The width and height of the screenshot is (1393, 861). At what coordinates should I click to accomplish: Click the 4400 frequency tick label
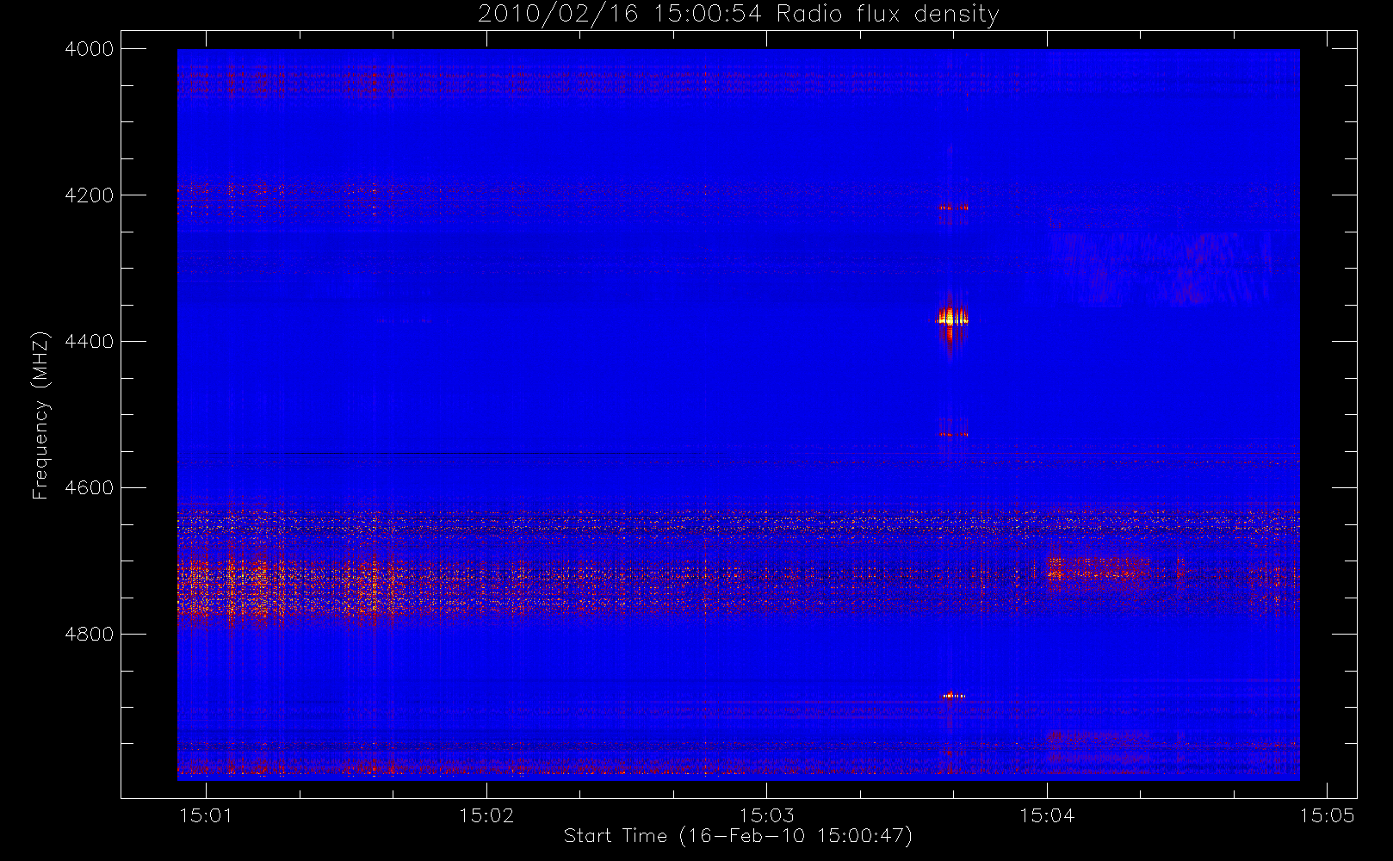pos(90,342)
